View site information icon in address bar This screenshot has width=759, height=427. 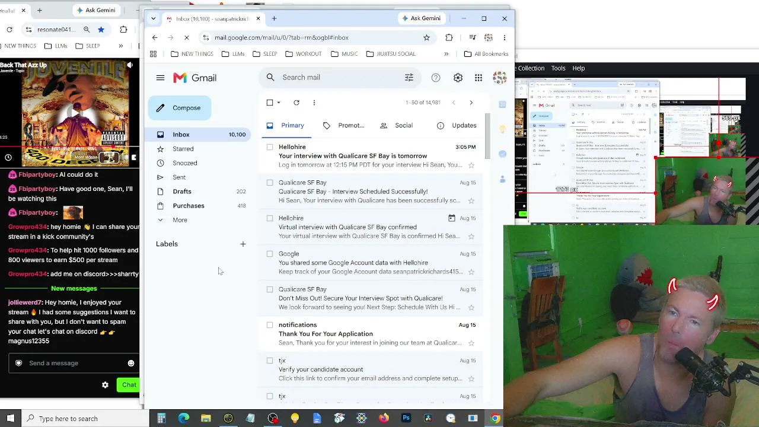(x=206, y=37)
